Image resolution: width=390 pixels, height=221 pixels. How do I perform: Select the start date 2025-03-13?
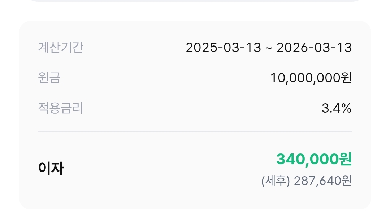(x=223, y=48)
